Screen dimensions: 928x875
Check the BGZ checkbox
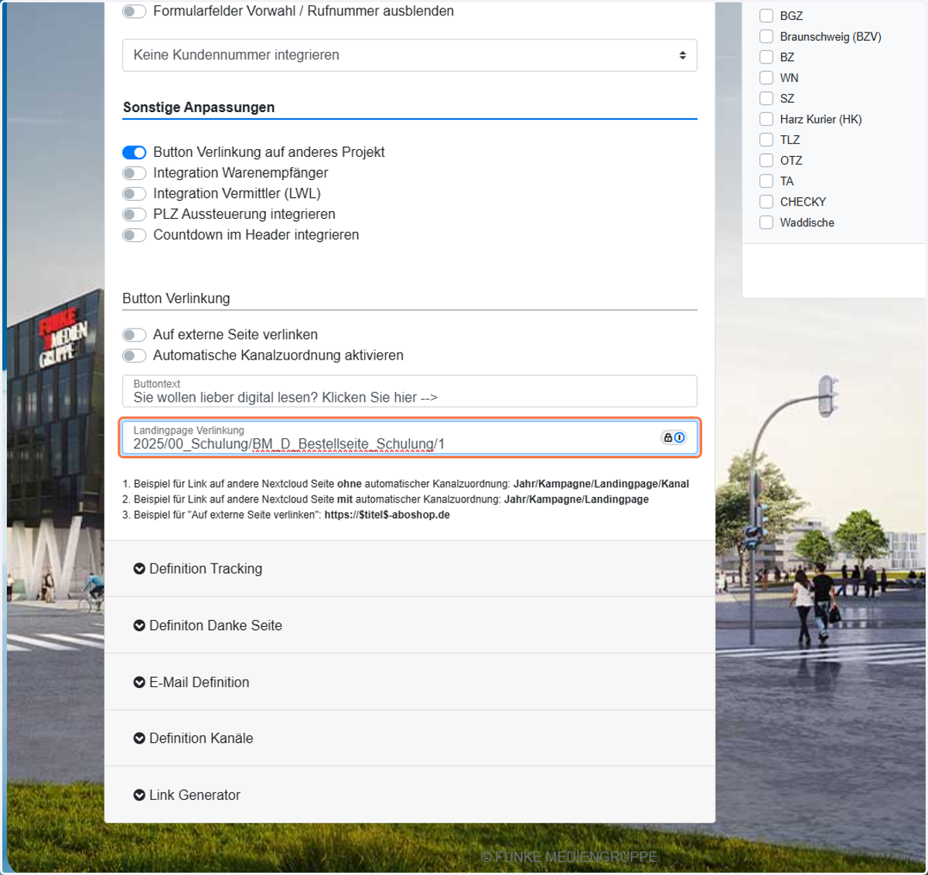pyautogui.click(x=766, y=15)
